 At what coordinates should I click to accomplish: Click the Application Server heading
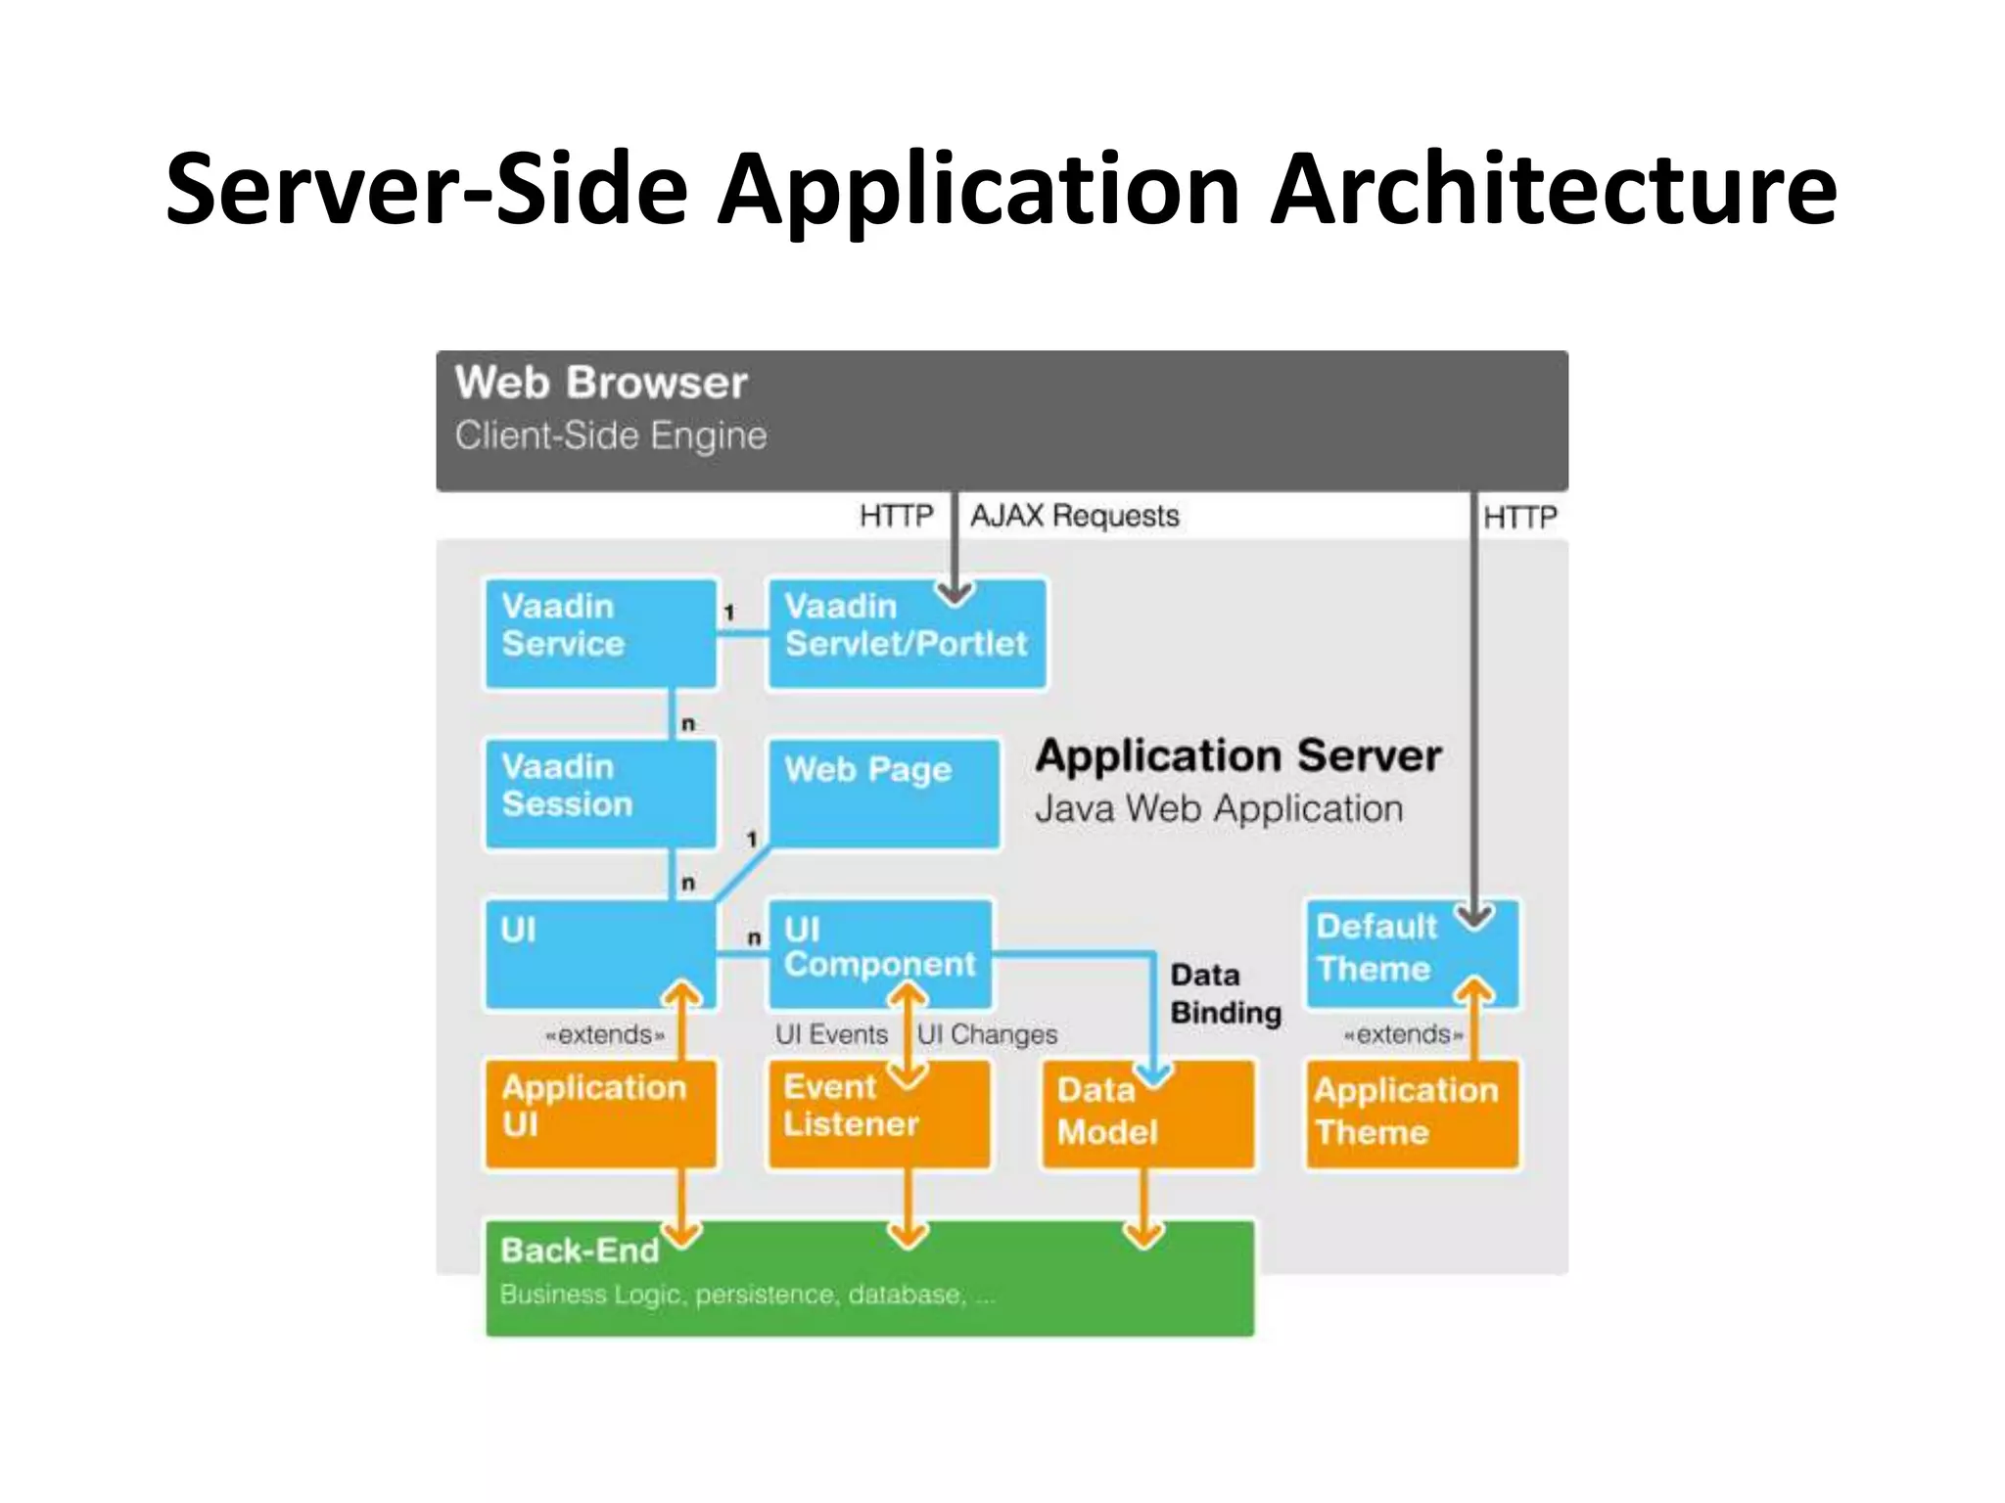(x=1238, y=755)
